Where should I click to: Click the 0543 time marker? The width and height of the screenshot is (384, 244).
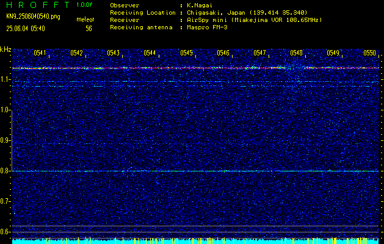click(x=113, y=53)
